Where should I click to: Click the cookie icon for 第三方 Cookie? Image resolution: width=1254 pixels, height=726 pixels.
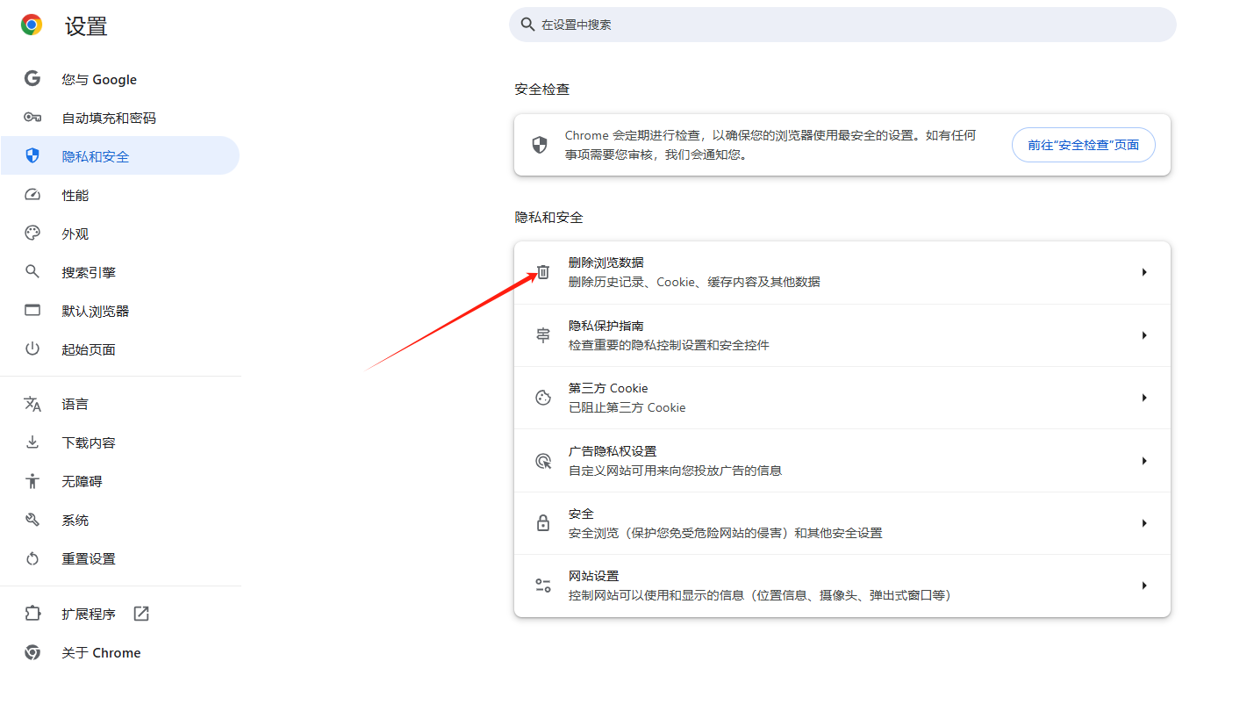[x=543, y=398]
